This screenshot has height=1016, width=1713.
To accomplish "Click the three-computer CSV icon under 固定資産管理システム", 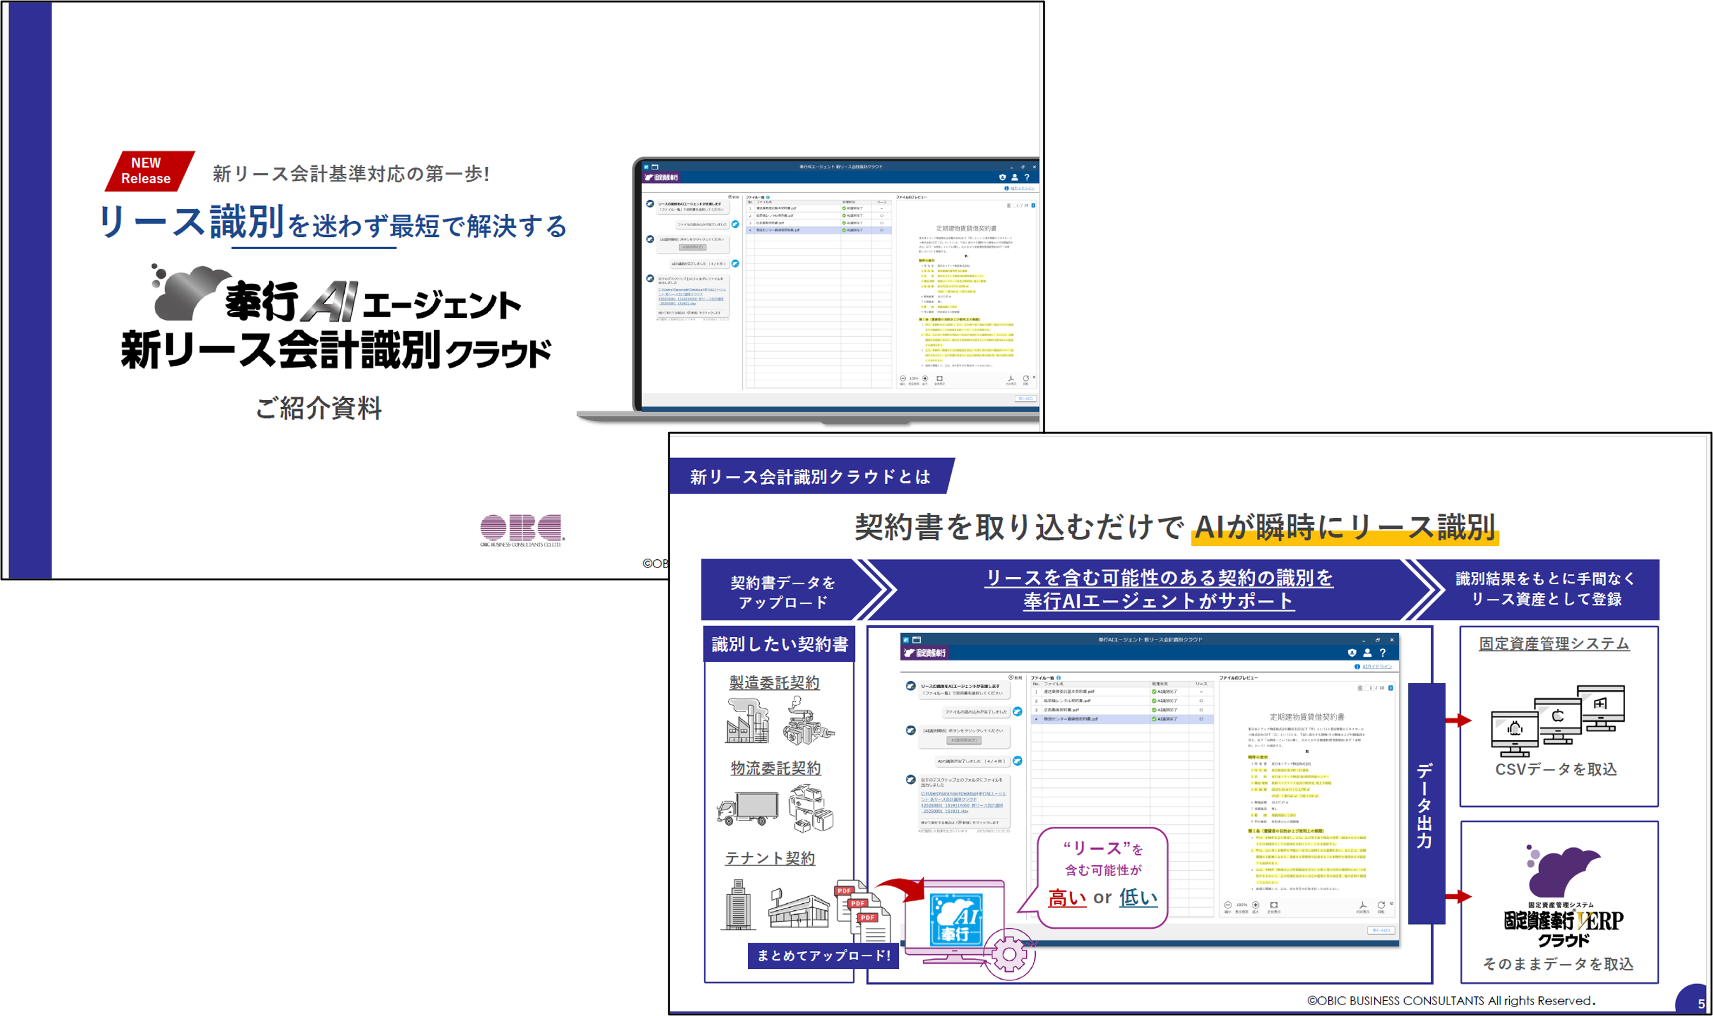I will [1557, 720].
